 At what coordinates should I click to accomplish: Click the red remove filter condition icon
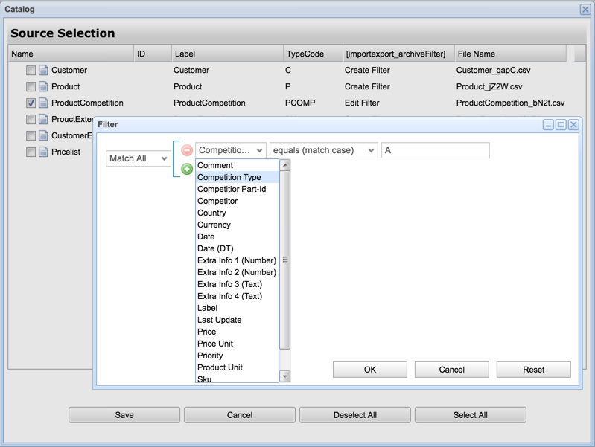pyautogui.click(x=187, y=150)
